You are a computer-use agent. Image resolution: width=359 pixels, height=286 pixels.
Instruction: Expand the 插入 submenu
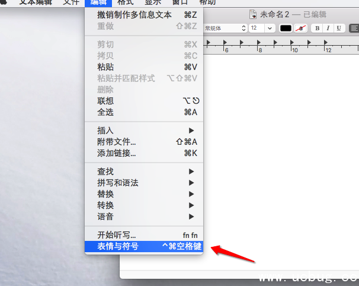pyautogui.click(x=144, y=131)
